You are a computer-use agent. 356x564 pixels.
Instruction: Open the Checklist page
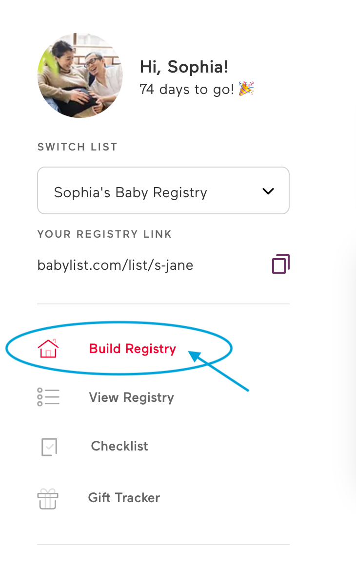[119, 446]
